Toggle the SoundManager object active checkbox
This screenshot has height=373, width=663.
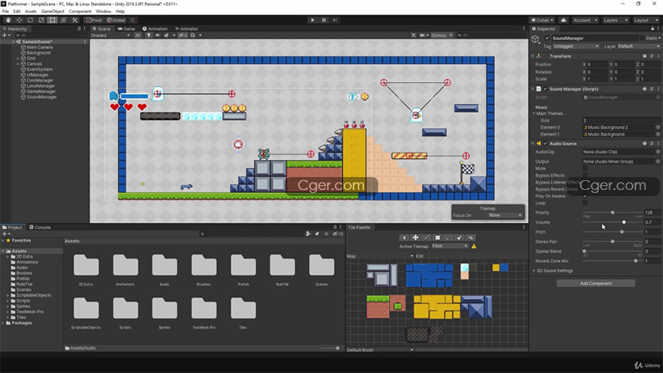pos(547,38)
